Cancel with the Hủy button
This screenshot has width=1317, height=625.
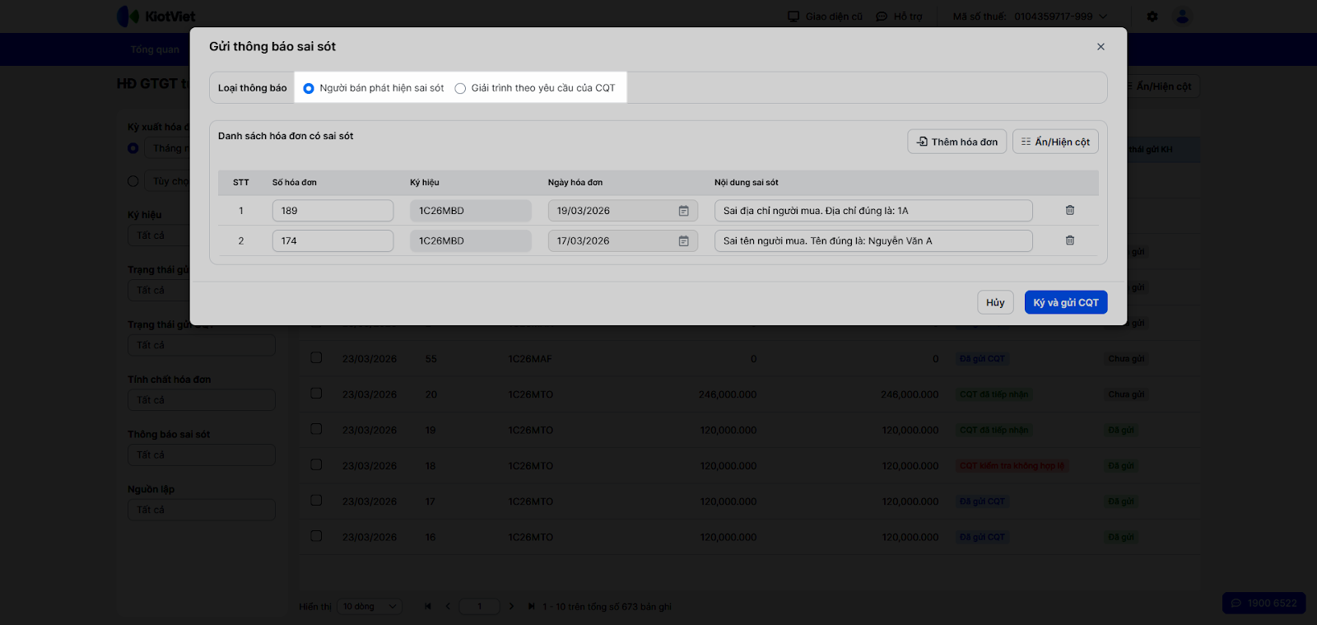click(995, 302)
